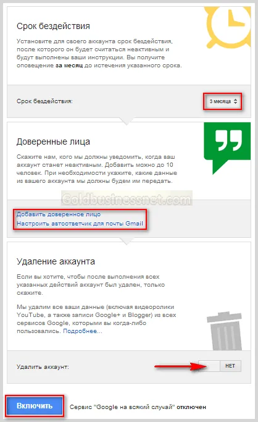Click the 'Срок бездействия' section heading
This screenshot has width=258, height=422.
(x=53, y=26)
